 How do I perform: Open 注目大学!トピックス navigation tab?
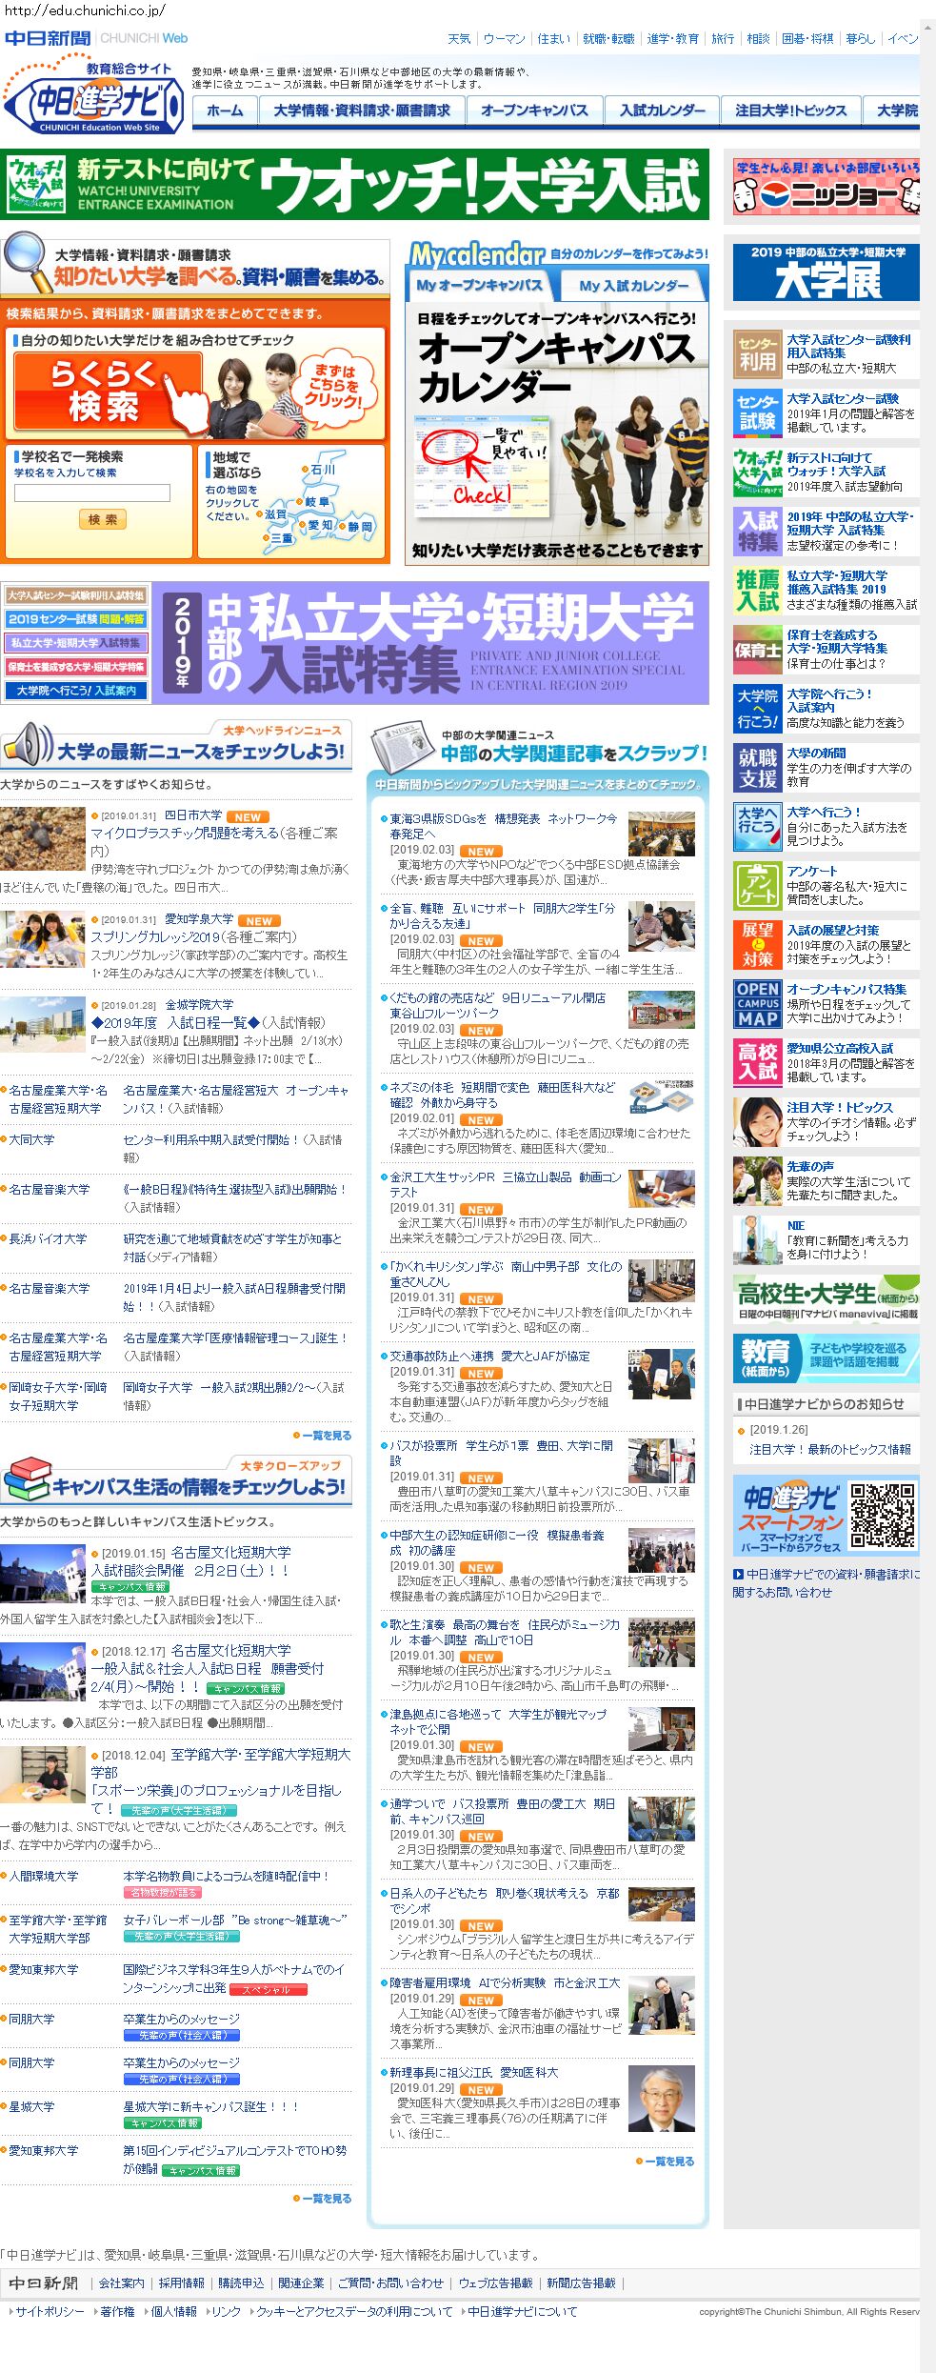[x=790, y=111]
